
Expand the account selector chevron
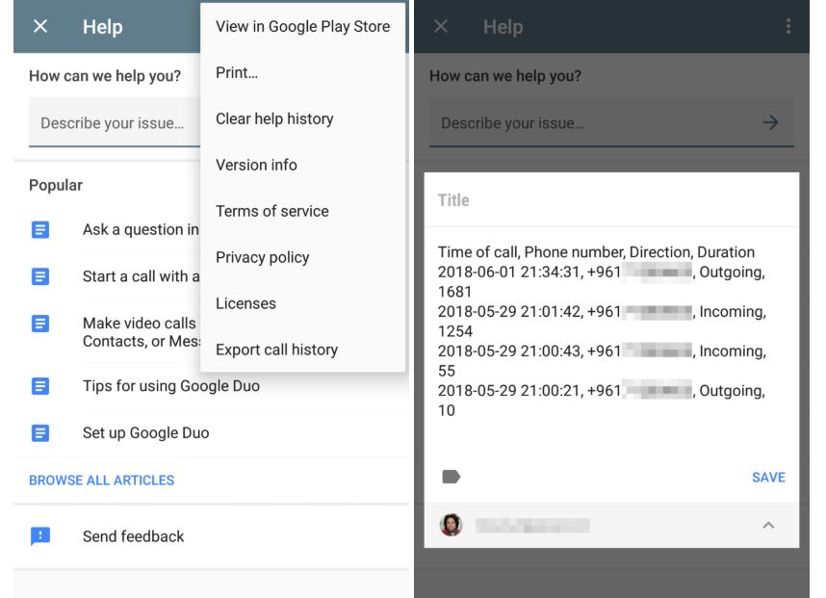point(767,525)
